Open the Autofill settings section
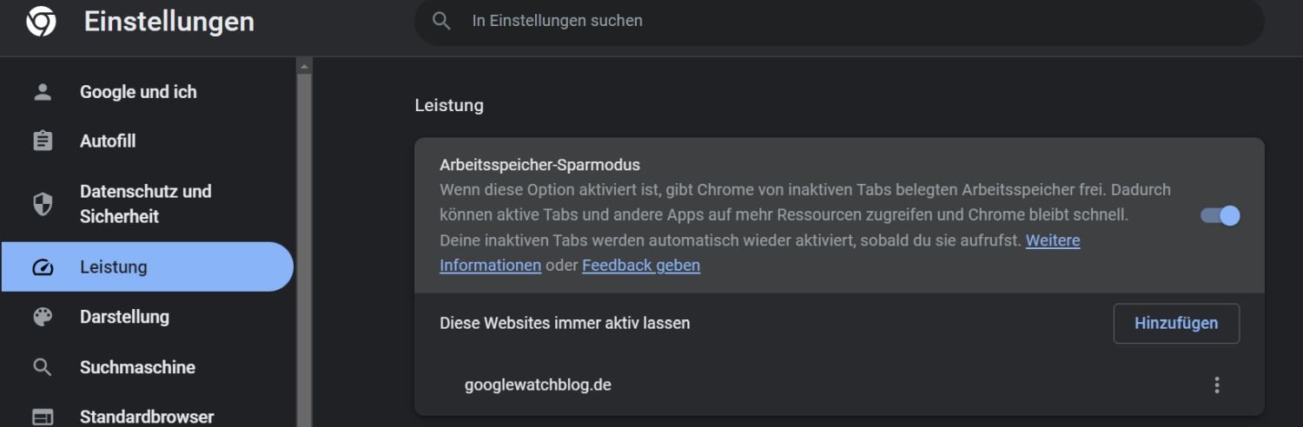The width and height of the screenshot is (1303, 427). coord(108,141)
